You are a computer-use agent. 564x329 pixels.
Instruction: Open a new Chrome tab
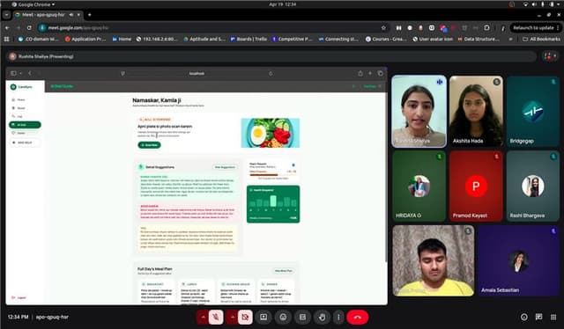tap(90, 15)
